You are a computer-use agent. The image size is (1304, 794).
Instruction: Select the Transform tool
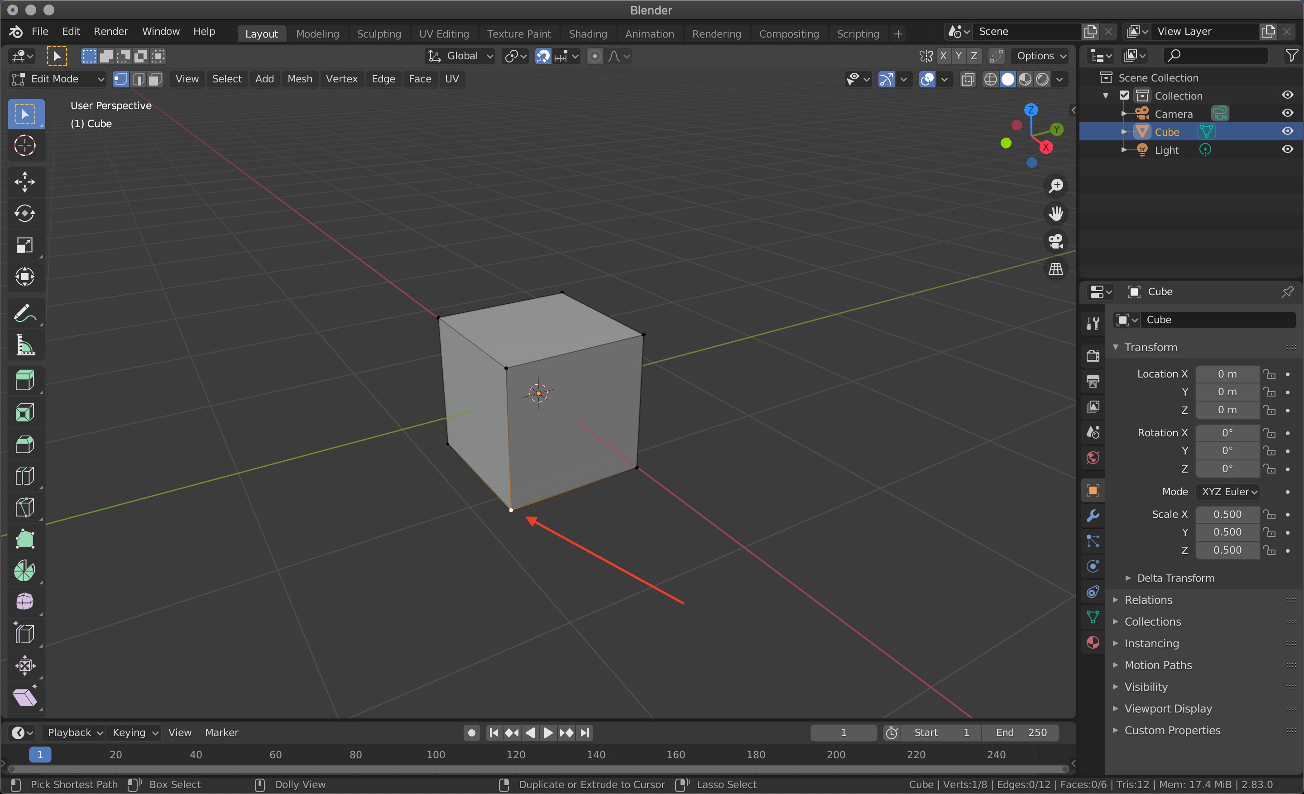tap(25, 277)
